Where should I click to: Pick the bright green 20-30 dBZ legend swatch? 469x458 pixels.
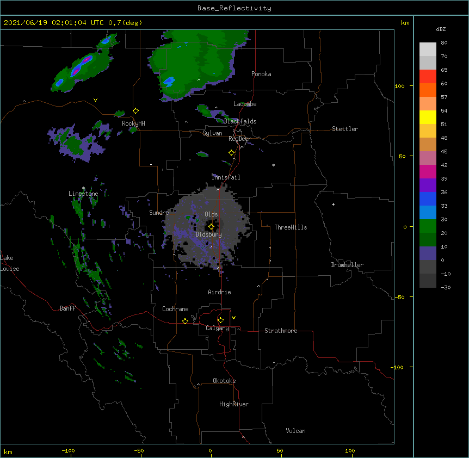coord(428,226)
